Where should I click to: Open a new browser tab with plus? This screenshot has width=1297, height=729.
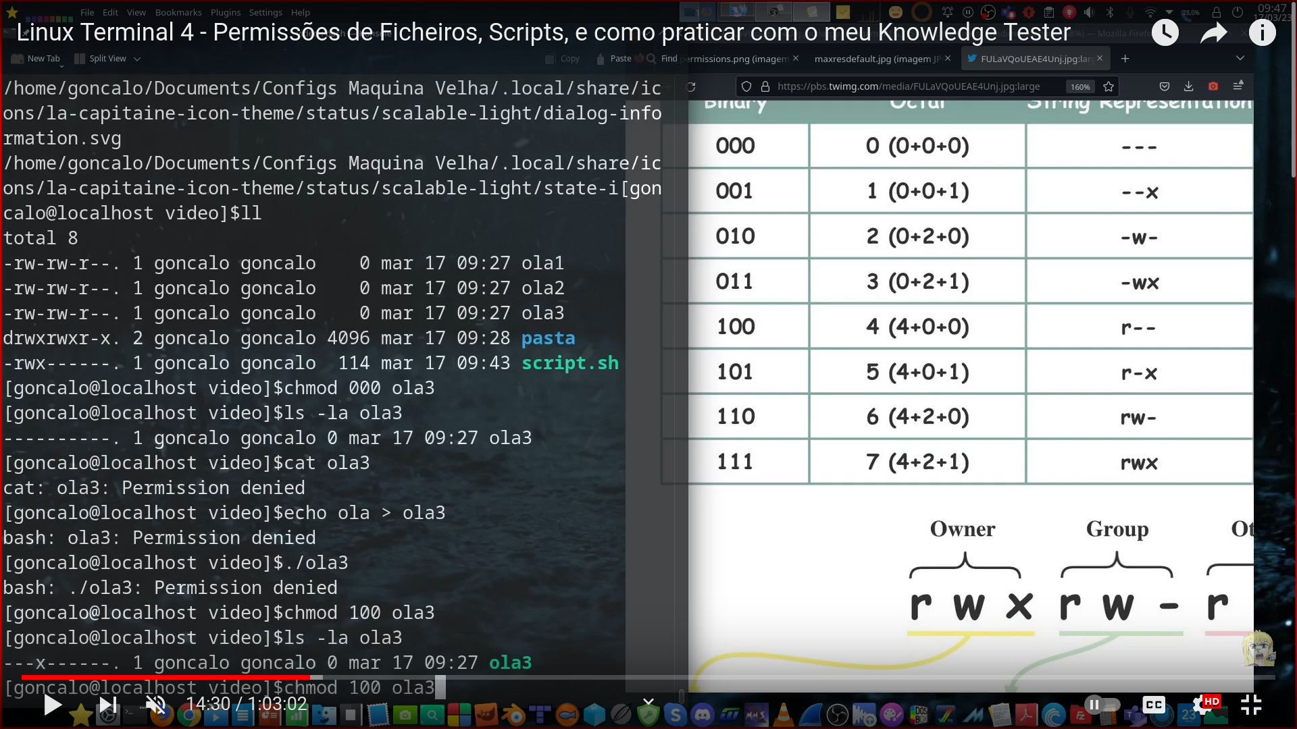(x=1125, y=59)
